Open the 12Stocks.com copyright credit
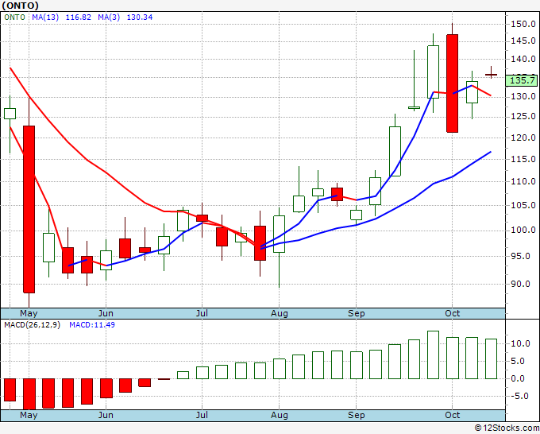 coord(507,428)
